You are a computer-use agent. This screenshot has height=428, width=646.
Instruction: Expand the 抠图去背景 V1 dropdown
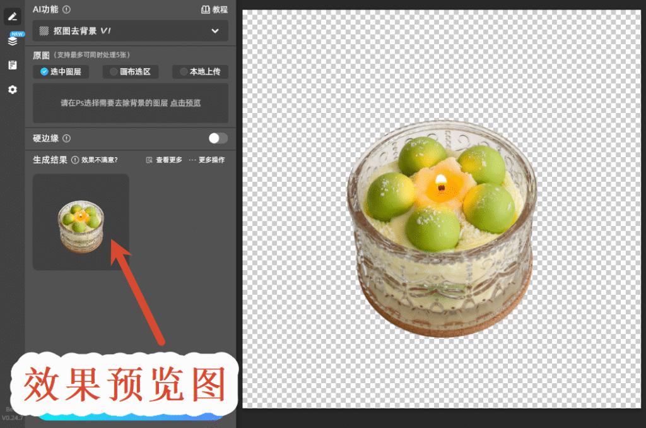pos(130,31)
